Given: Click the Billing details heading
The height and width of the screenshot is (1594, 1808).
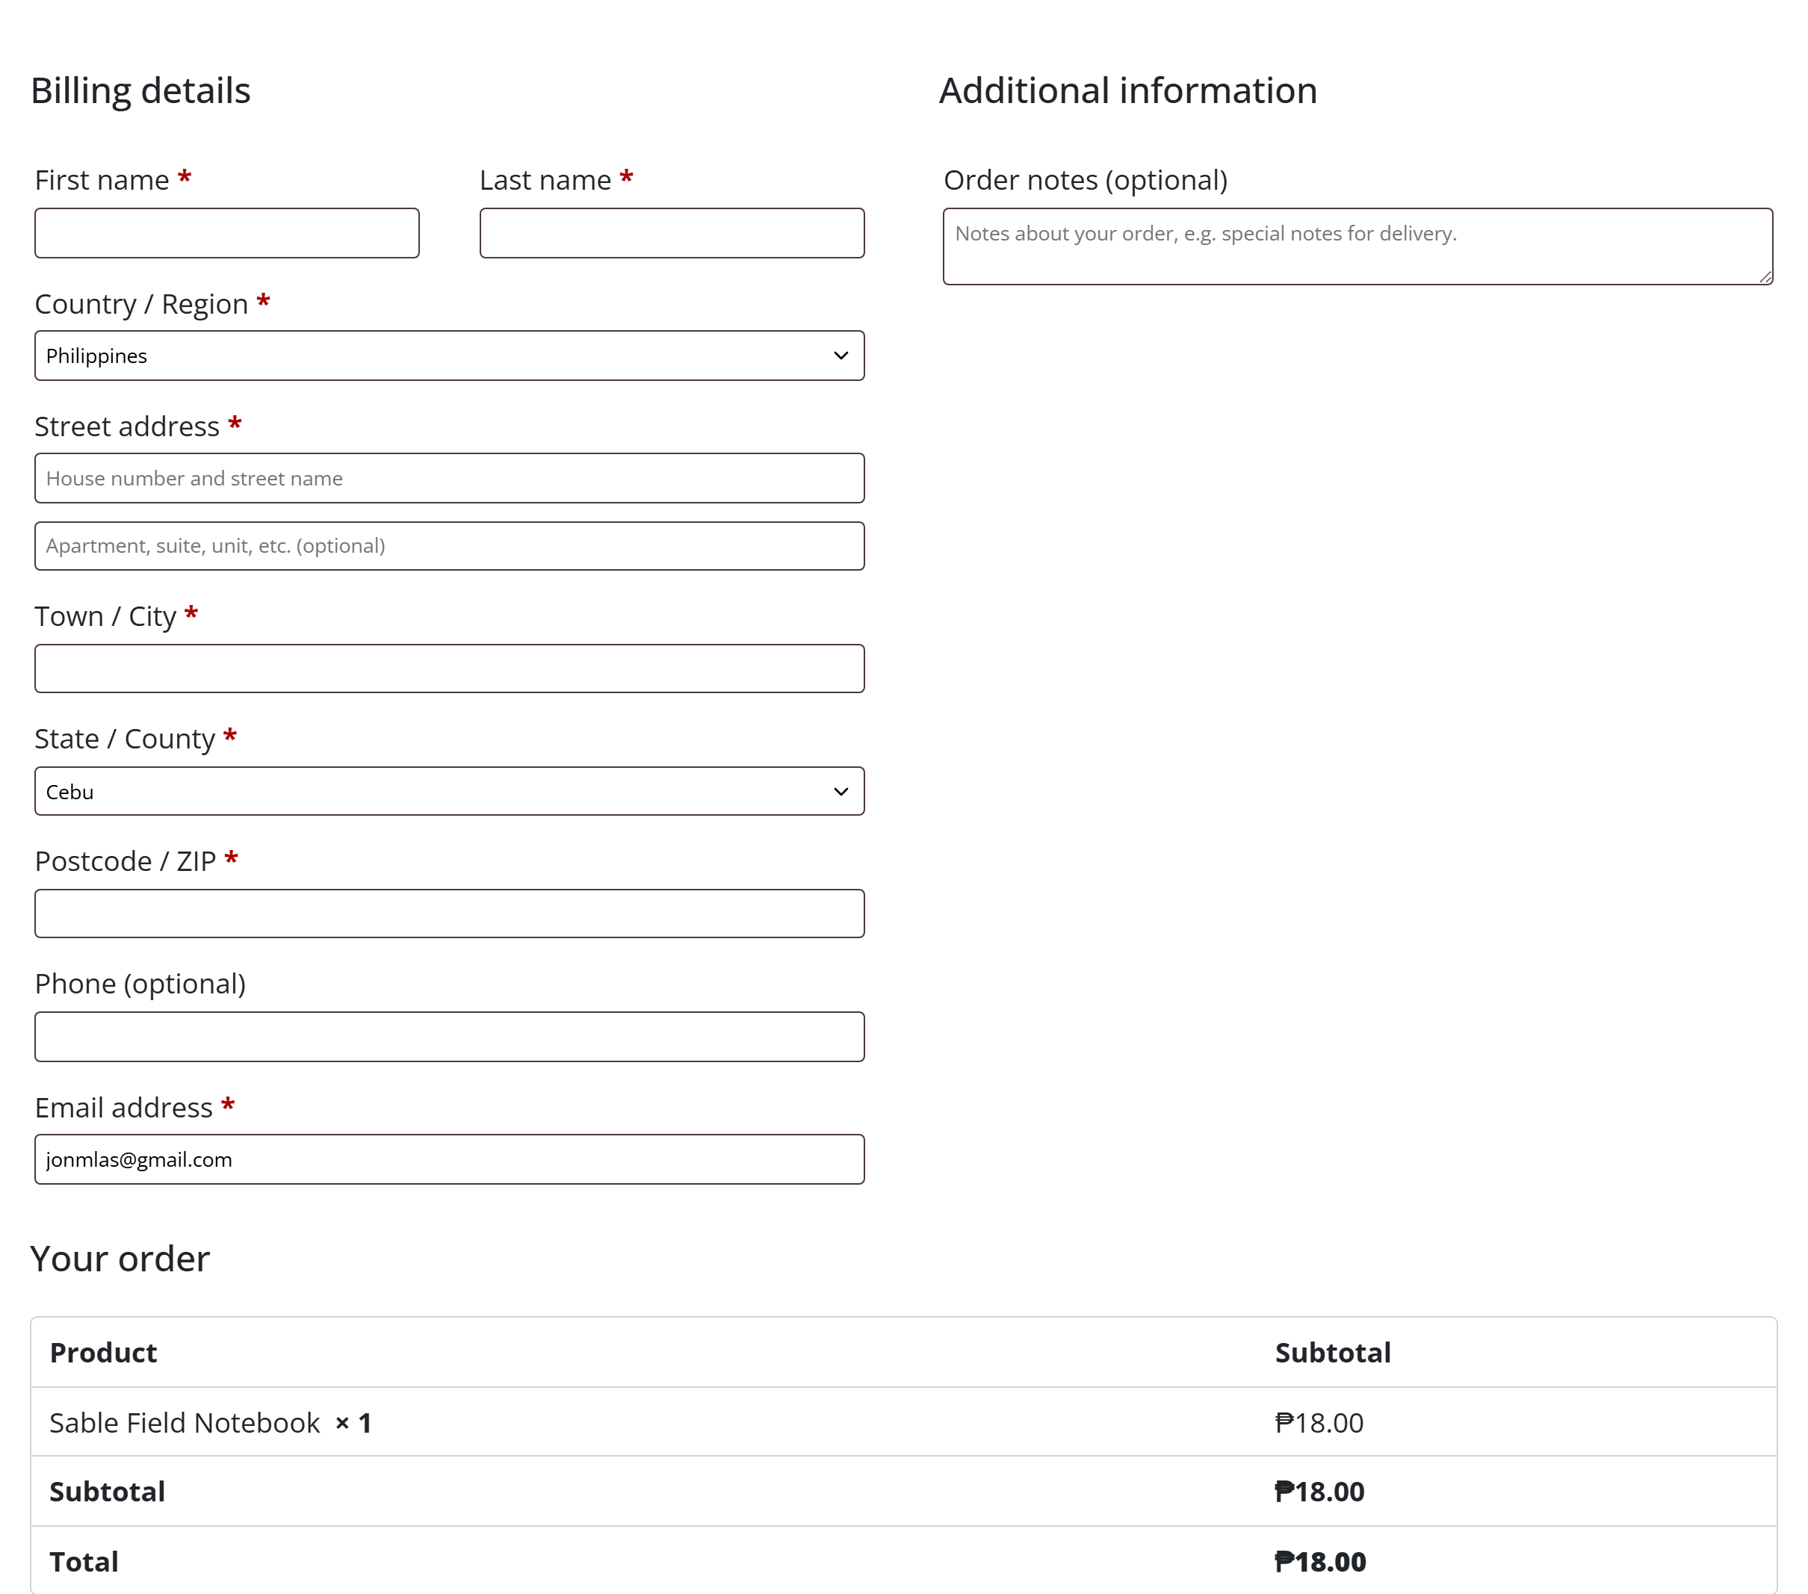Looking at the screenshot, I should (x=140, y=90).
